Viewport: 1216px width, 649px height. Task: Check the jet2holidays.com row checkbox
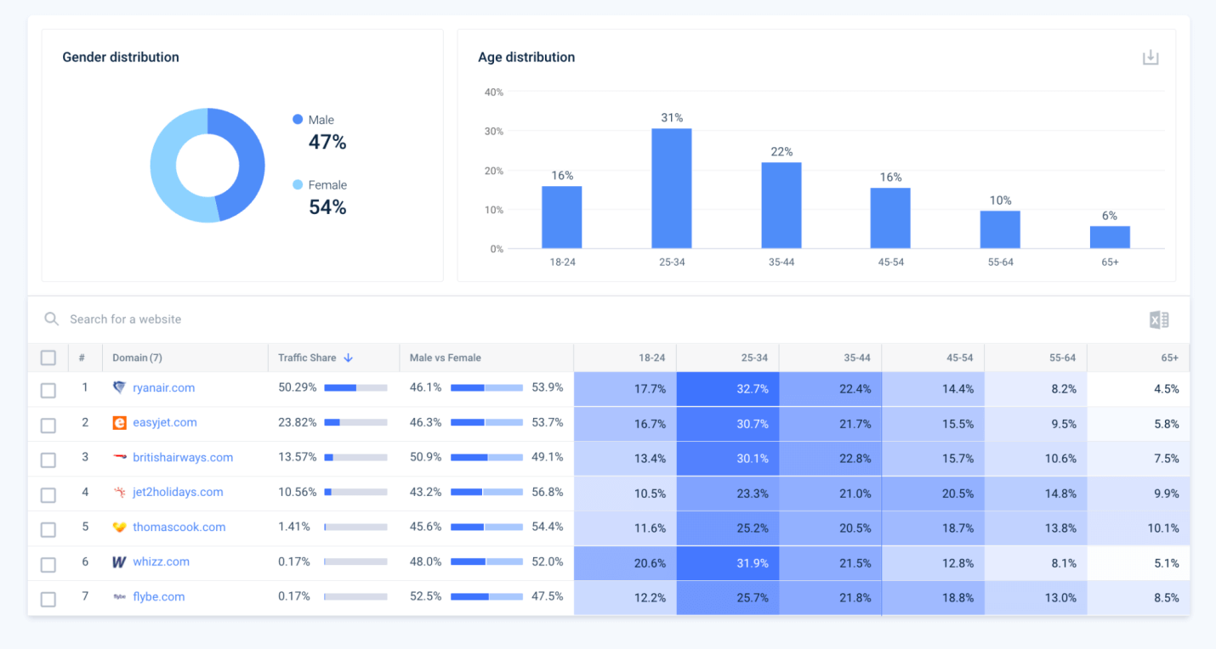48,494
